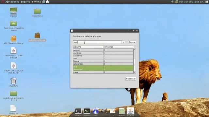Click in the word search text field
Image resolution: width=209 pixels, height=117 pixels.
[x=97, y=42]
